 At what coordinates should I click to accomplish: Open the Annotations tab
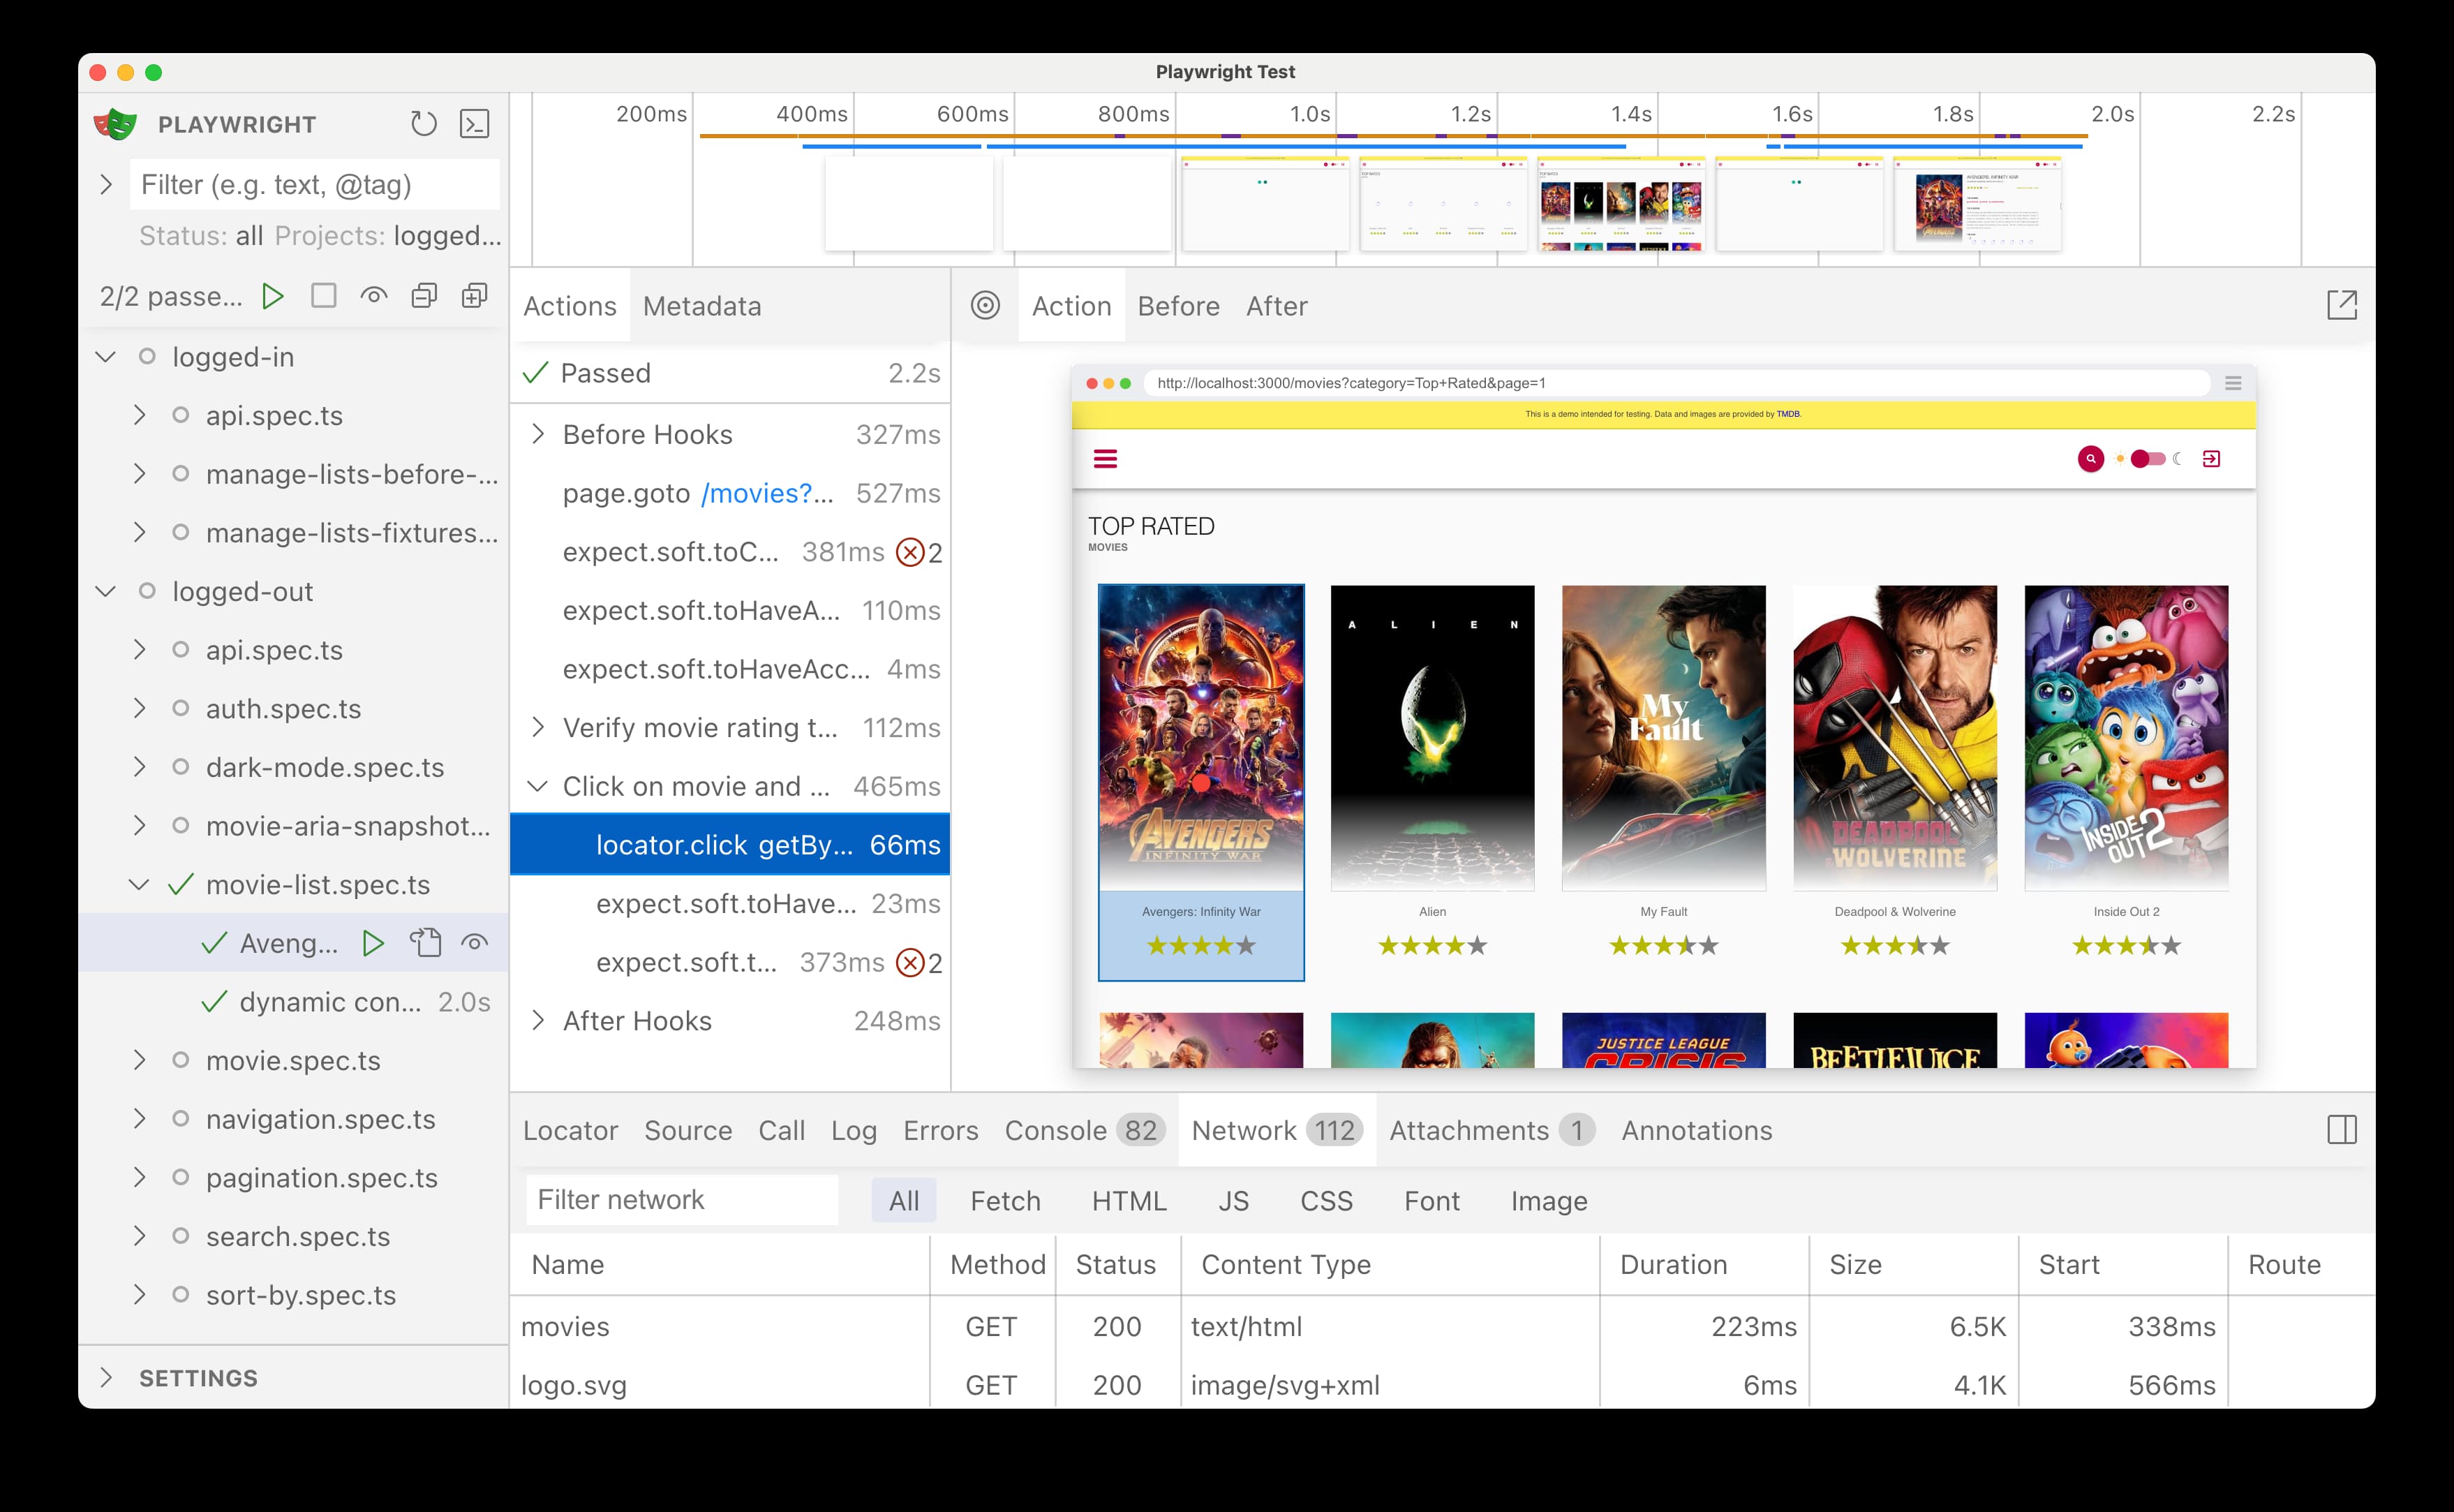click(x=1696, y=1130)
